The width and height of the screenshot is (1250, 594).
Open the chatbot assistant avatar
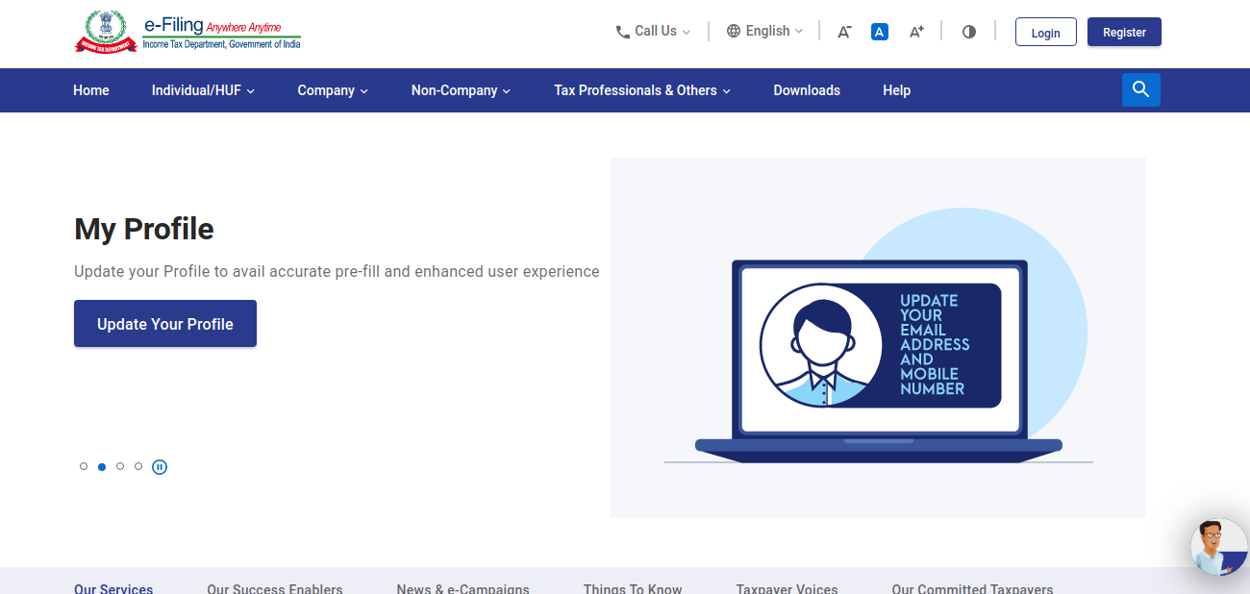tap(1218, 548)
